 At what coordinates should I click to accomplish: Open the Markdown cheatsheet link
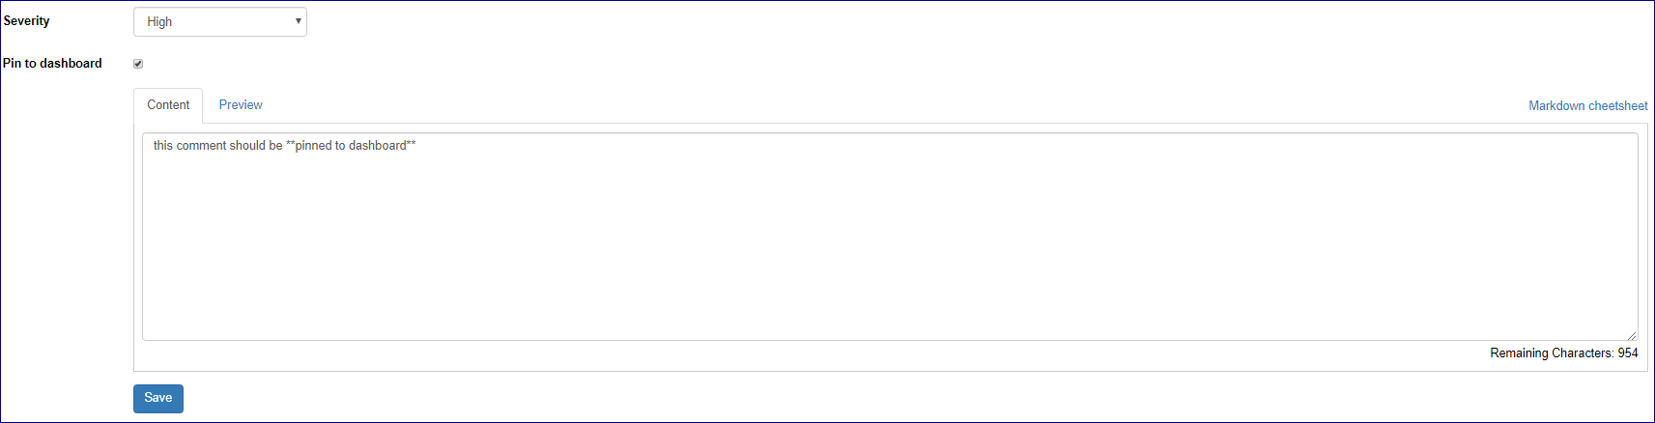tap(1587, 106)
